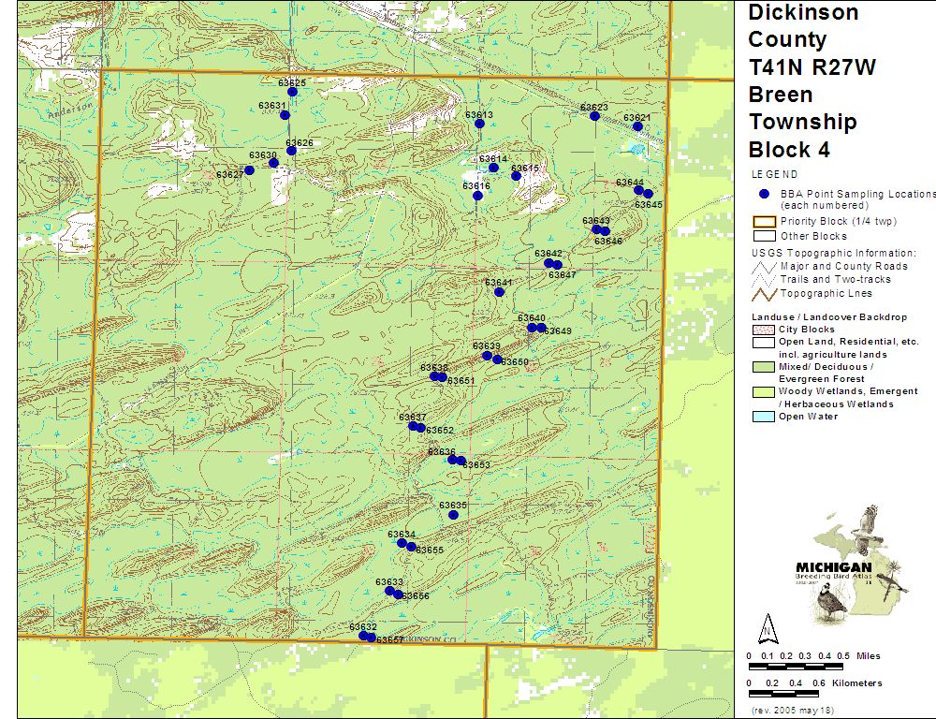Select the Open Water legend swatch
Screen dimensions: 936x719
click(x=764, y=417)
